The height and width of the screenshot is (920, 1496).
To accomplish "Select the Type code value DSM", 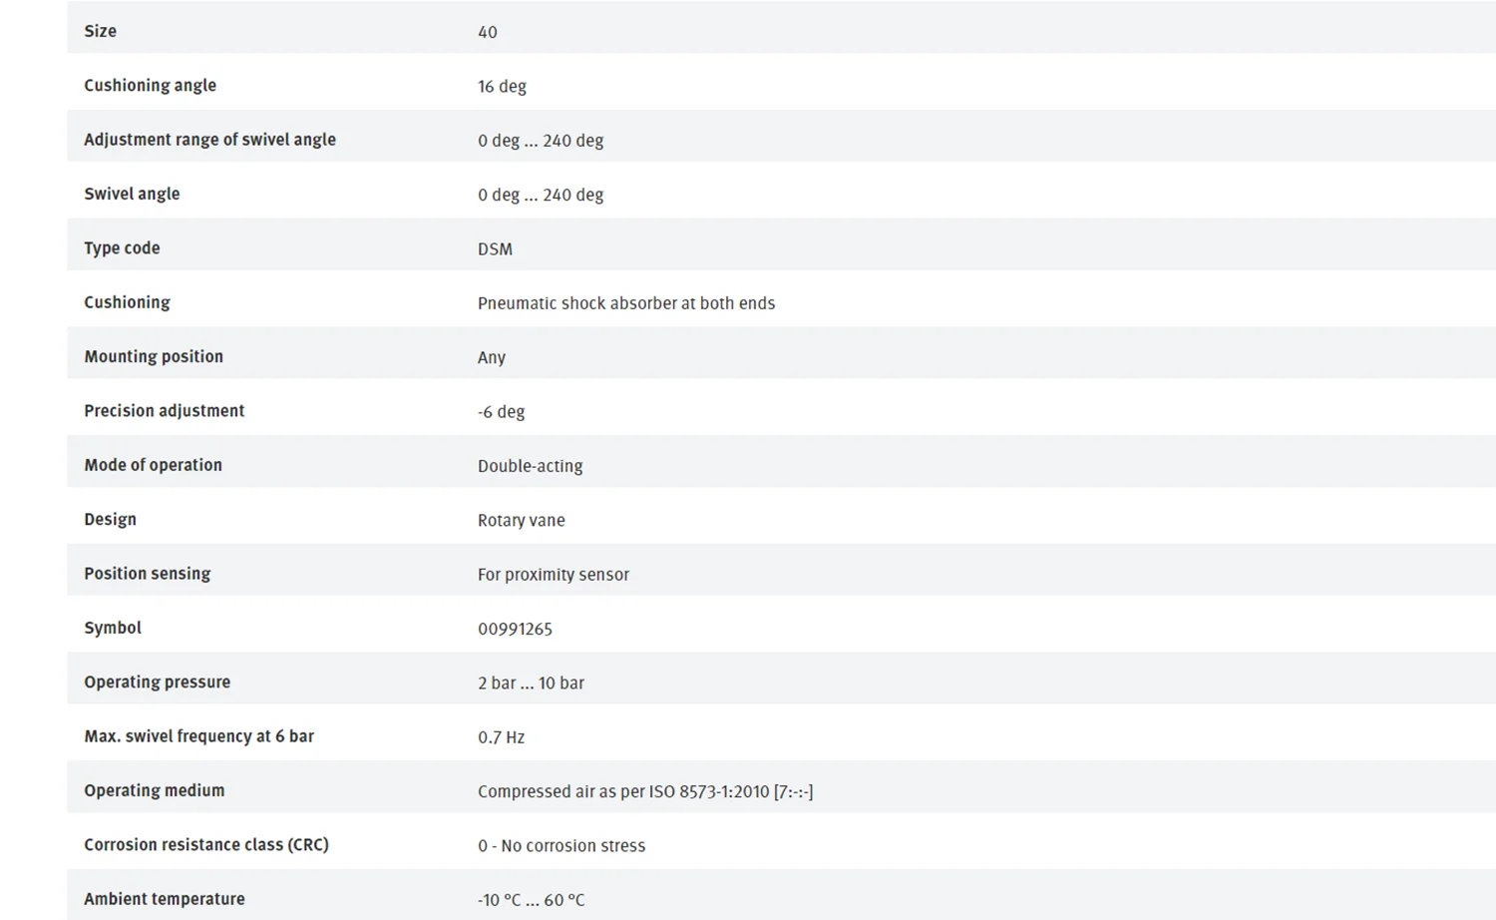I will pos(495,248).
